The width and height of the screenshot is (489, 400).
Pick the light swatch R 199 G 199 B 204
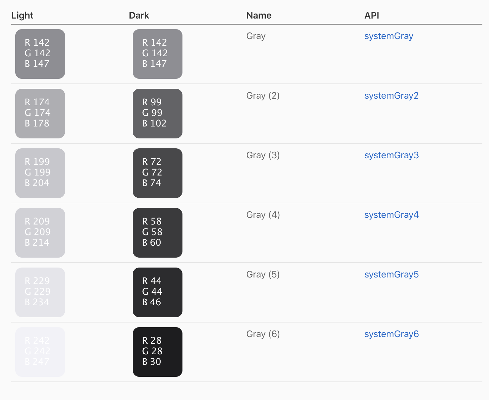40,173
